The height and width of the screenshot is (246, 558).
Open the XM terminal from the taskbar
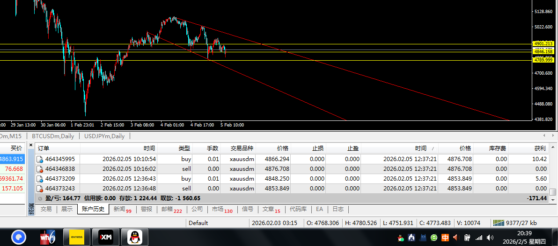tap(105, 237)
